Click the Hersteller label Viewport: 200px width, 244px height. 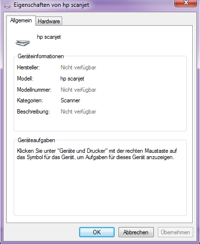pyautogui.click(x=28, y=67)
